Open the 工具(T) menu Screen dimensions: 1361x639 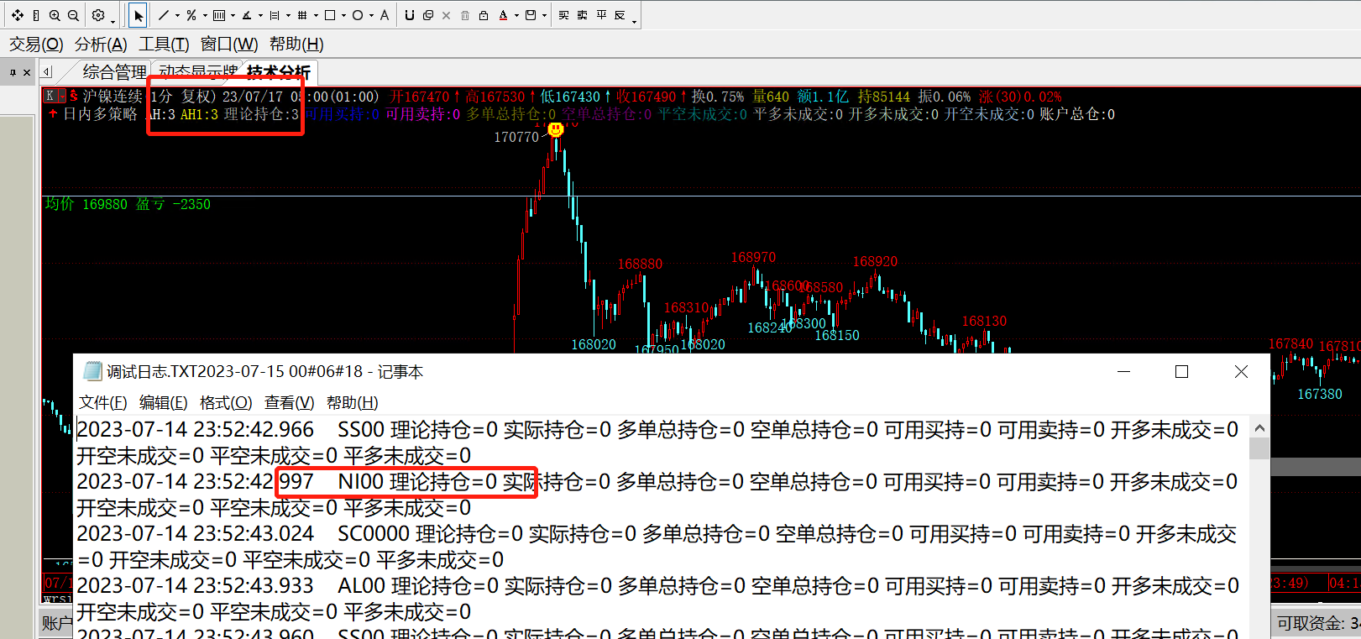(164, 44)
